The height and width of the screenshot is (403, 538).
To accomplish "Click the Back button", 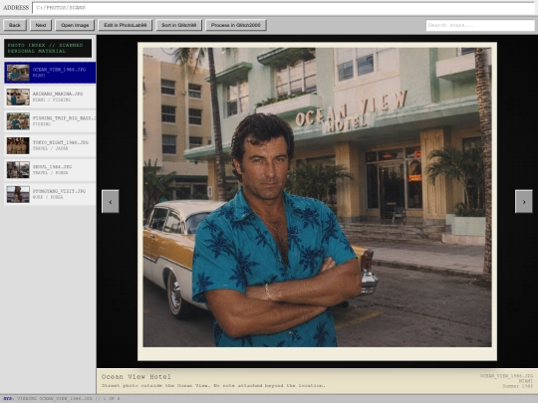I will click(x=15, y=25).
